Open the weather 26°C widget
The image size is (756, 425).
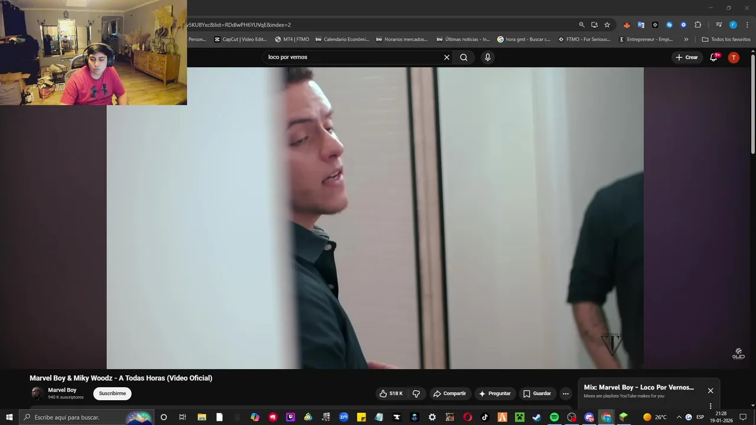pyautogui.click(x=654, y=417)
